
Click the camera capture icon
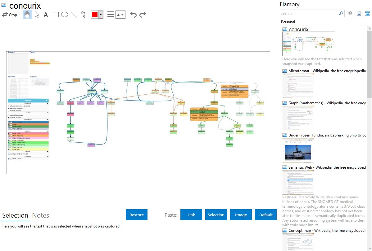pyautogui.click(x=350, y=13)
